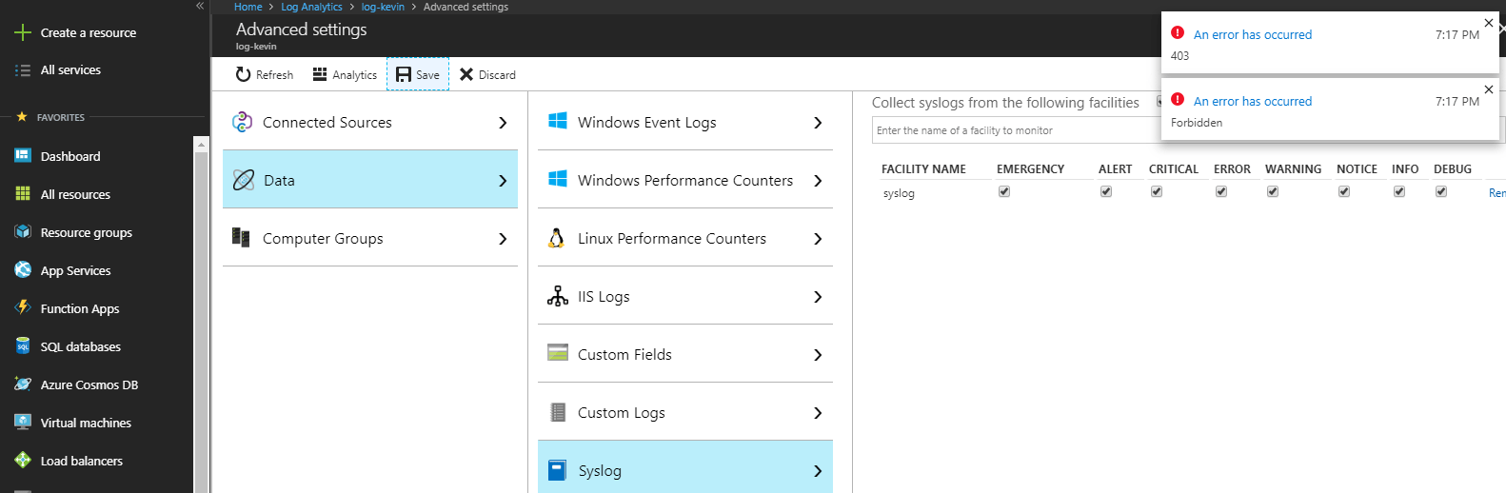
Task: Click the Create a resource plus icon
Action: coord(23,32)
